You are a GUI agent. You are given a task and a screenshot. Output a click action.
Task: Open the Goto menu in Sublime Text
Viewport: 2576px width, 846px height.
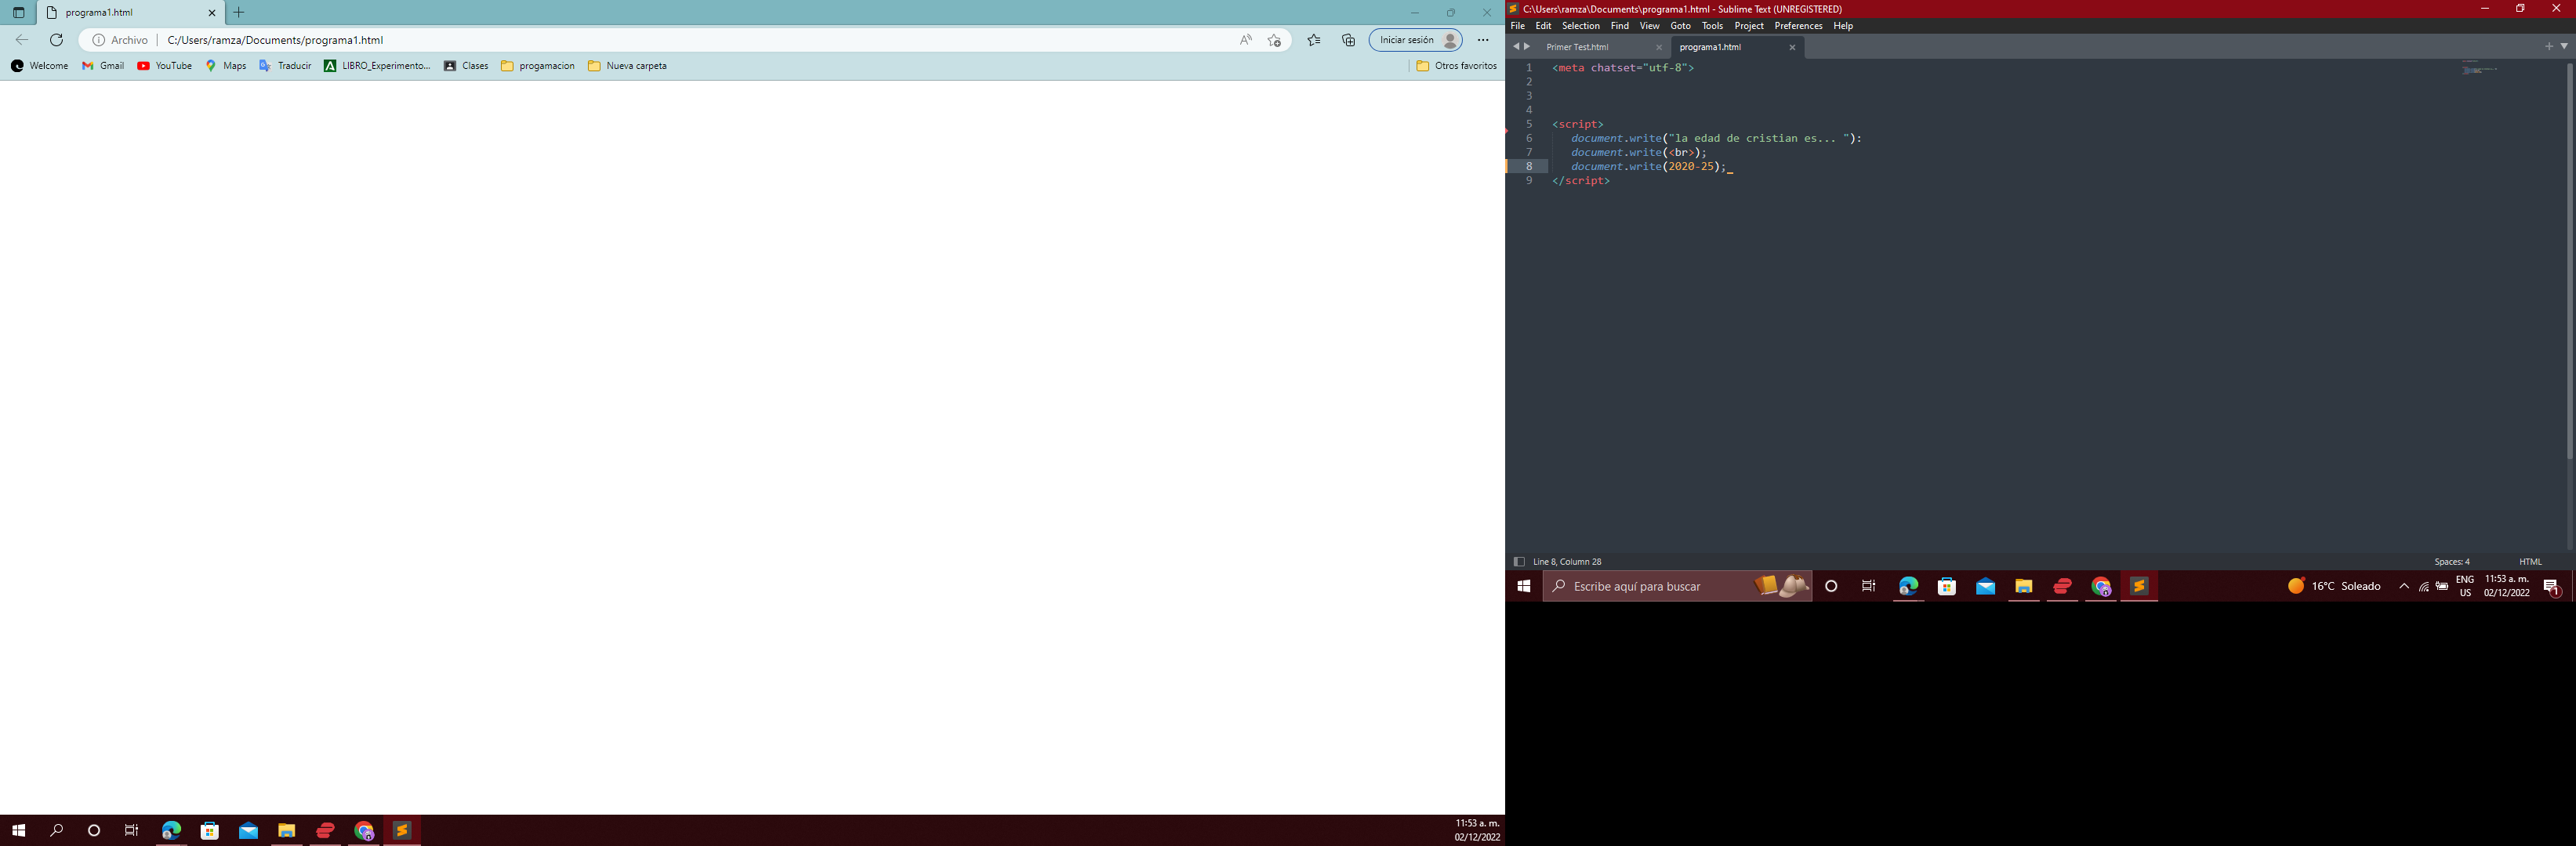[x=1680, y=26]
